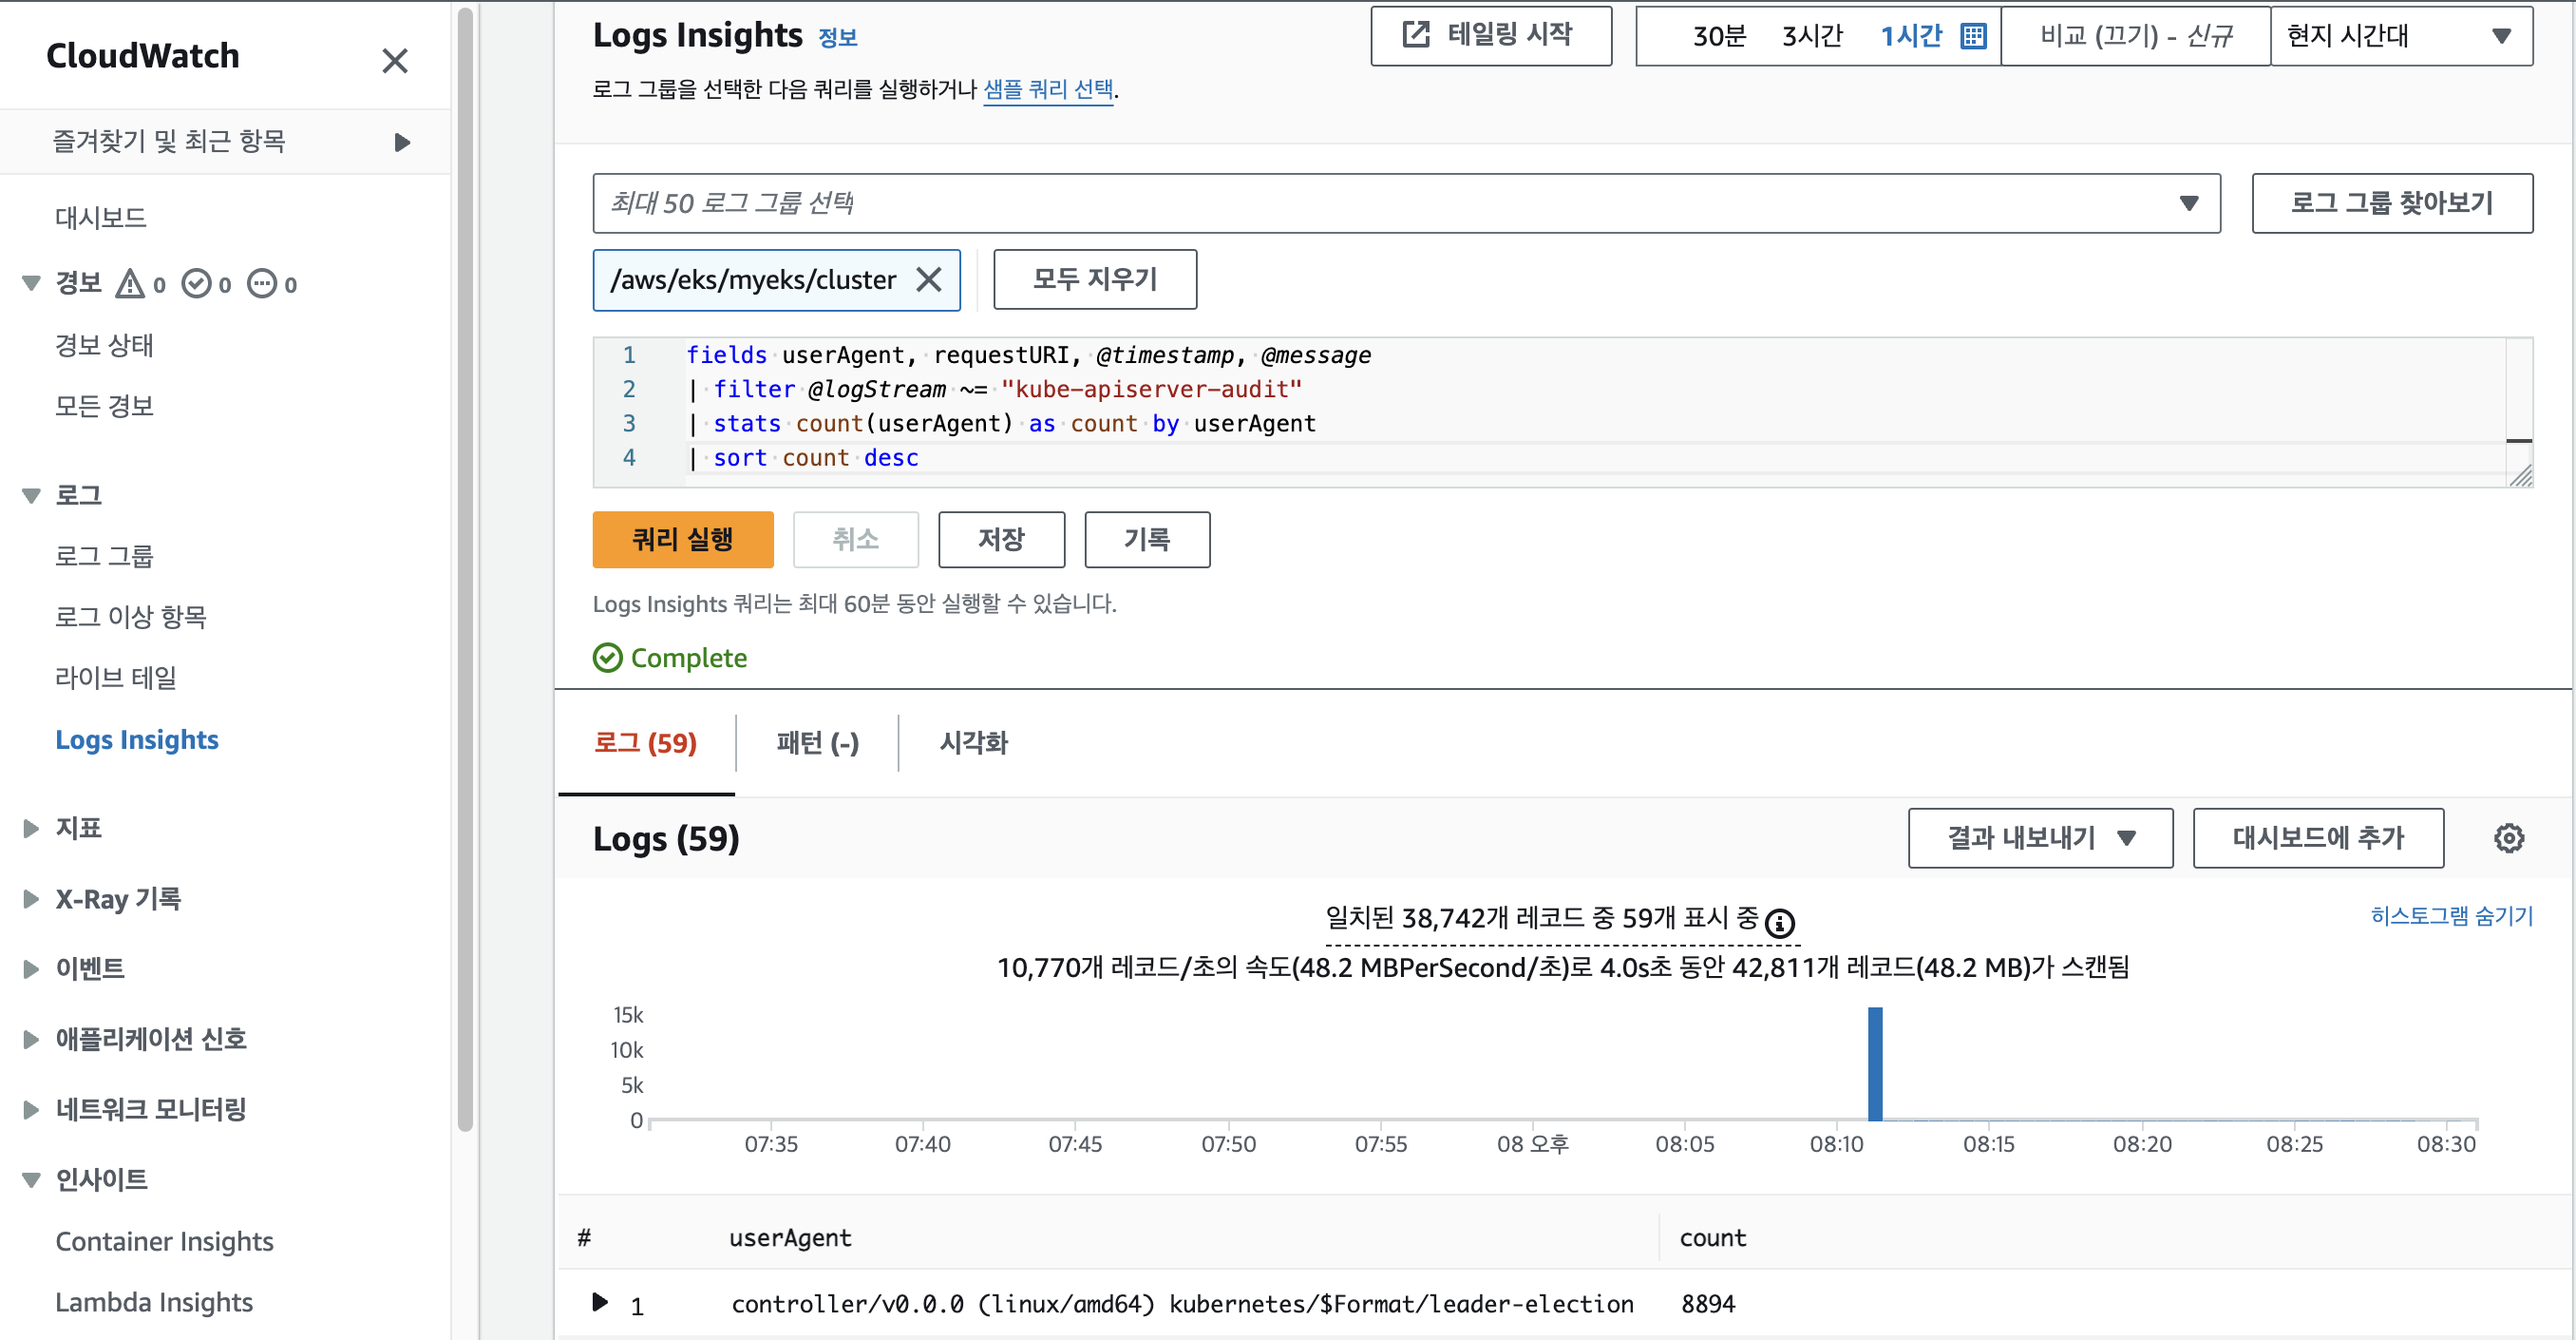This screenshot has width=2576, height=1340.
Task: Toggle the 비교 (끄기) compare option
Action: [x=2135, y=36]
